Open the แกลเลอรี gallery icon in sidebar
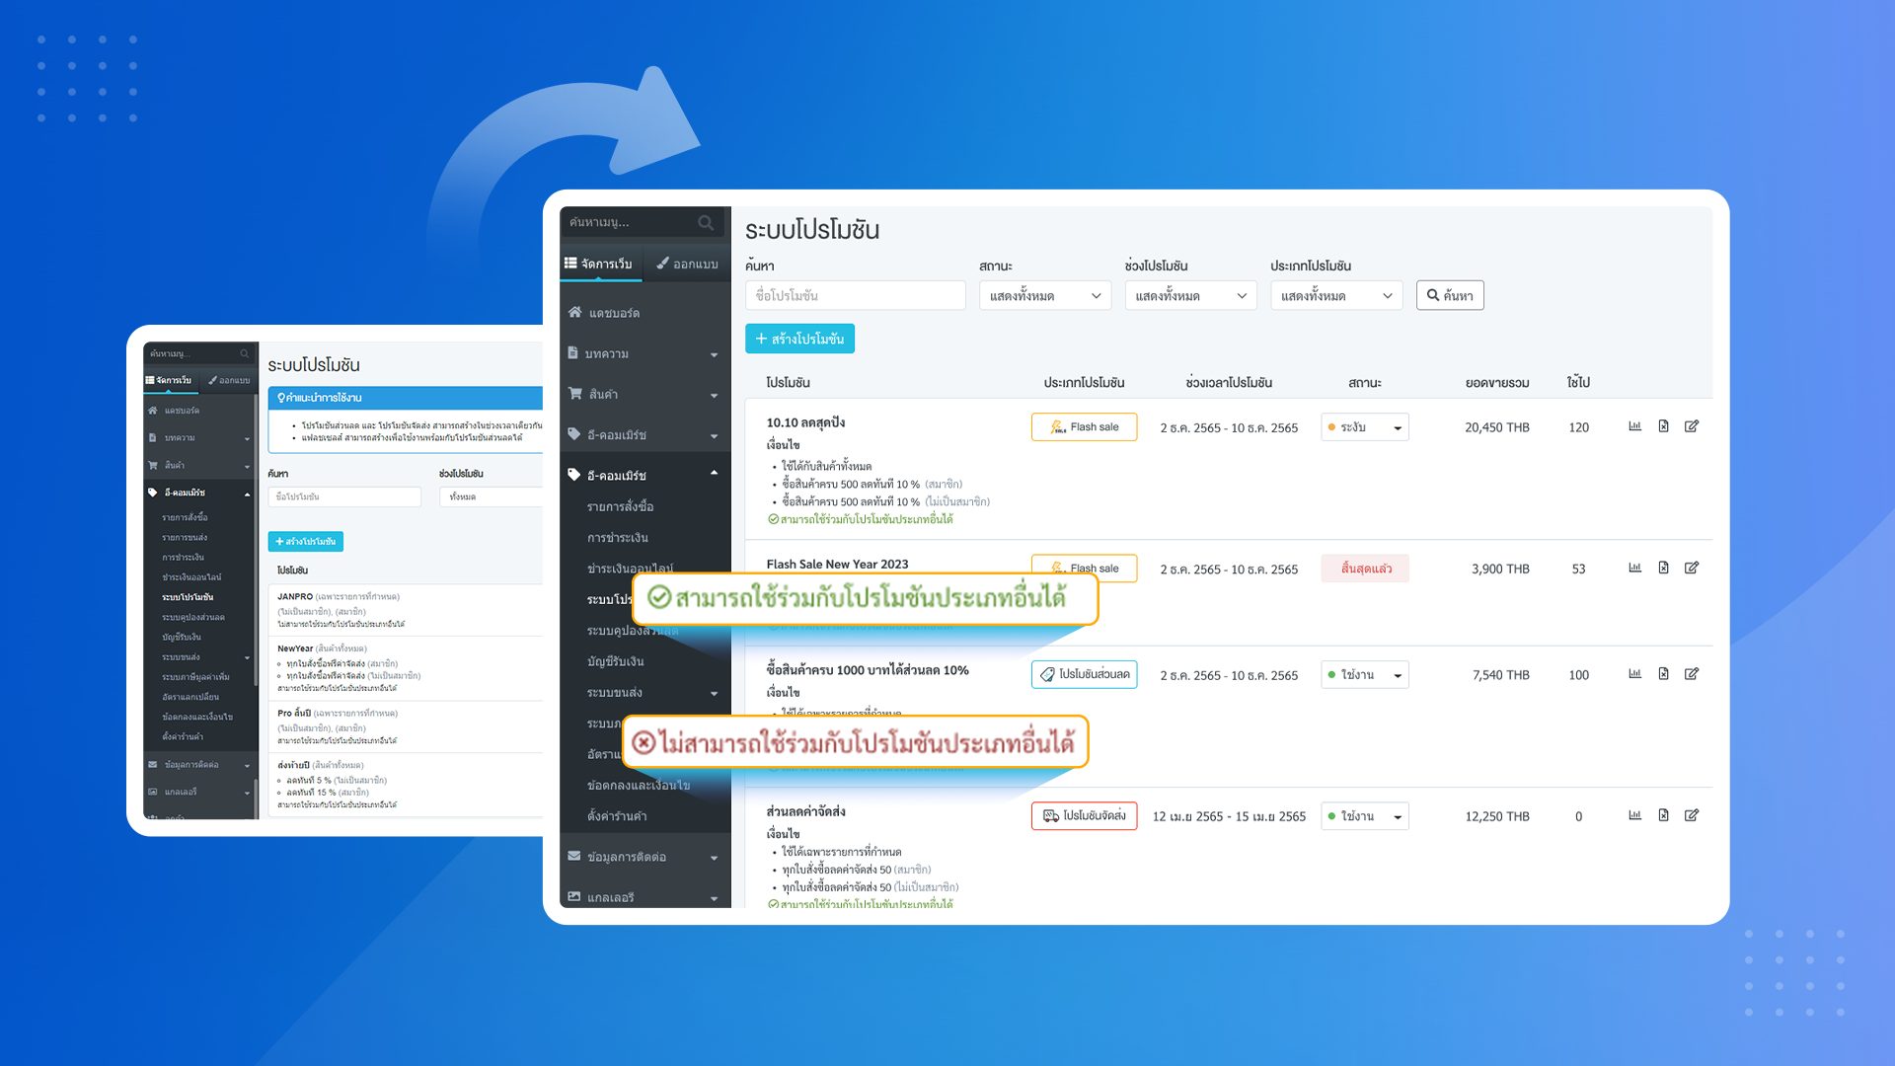1895x1066 pixels. coord(573,897)
